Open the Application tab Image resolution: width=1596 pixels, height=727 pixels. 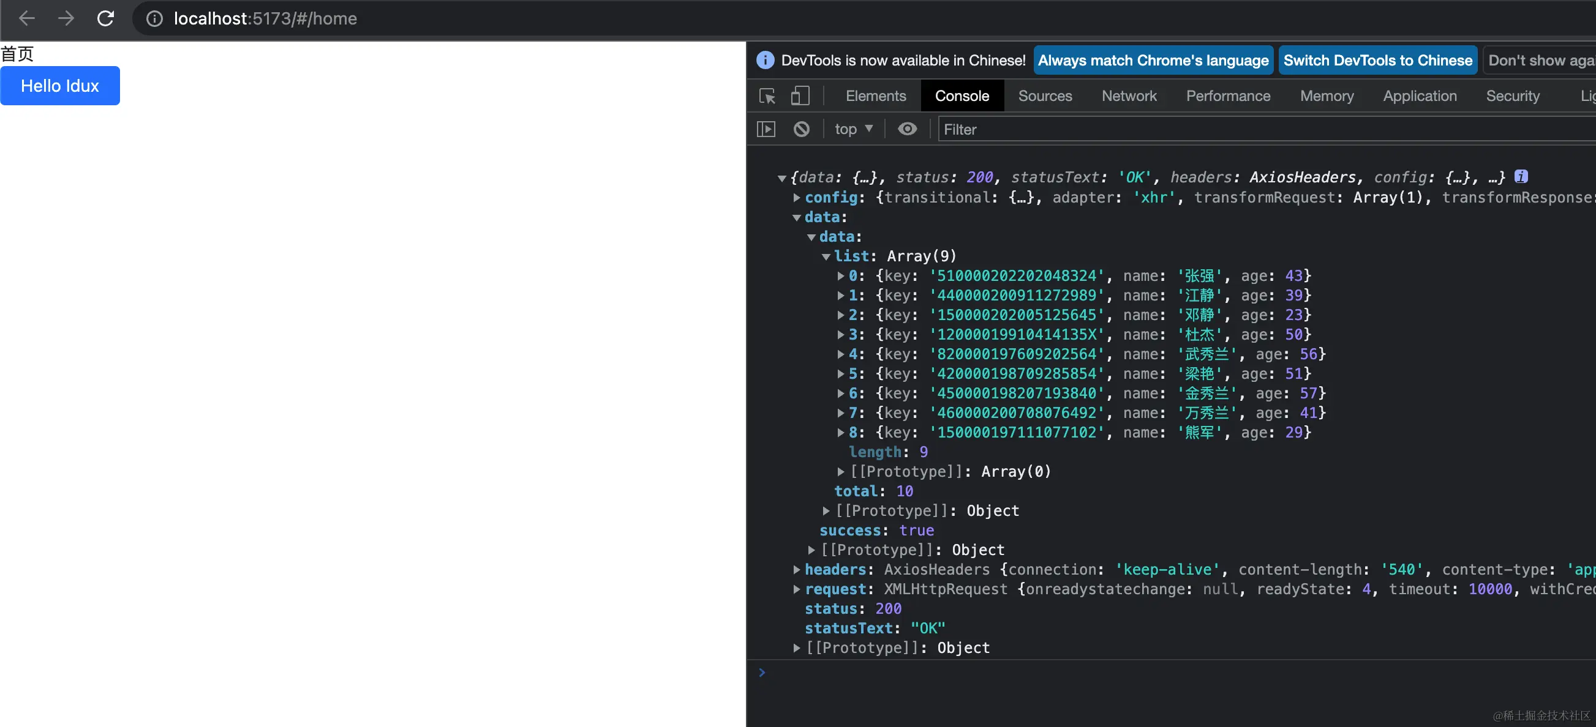(x=1420, y=96)
